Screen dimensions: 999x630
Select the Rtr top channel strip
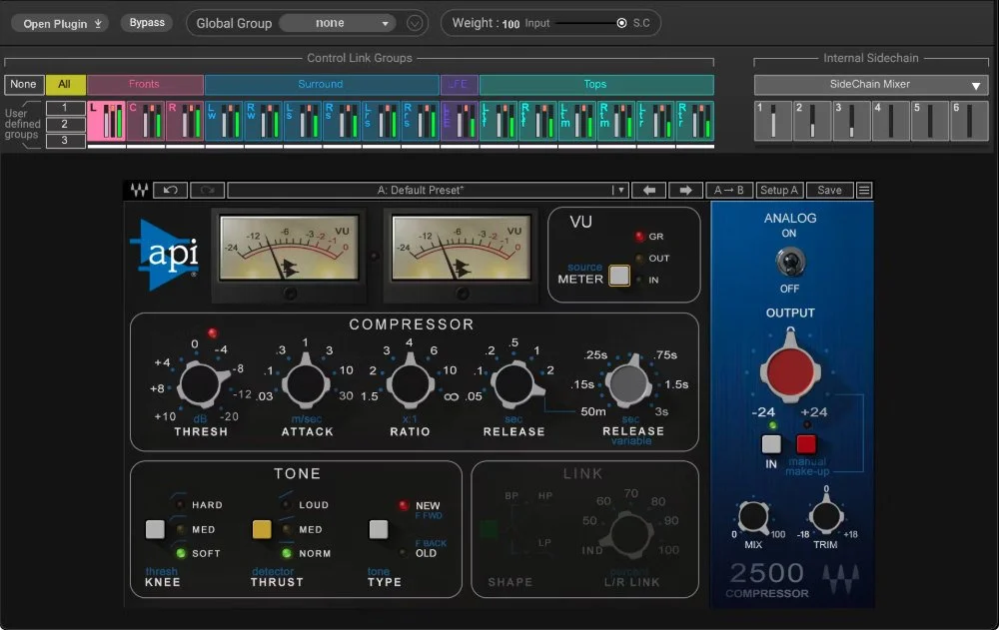pyautogui.click(x=694, y=121)
